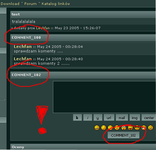Apply bold BBCode with b button

point(77,118)
